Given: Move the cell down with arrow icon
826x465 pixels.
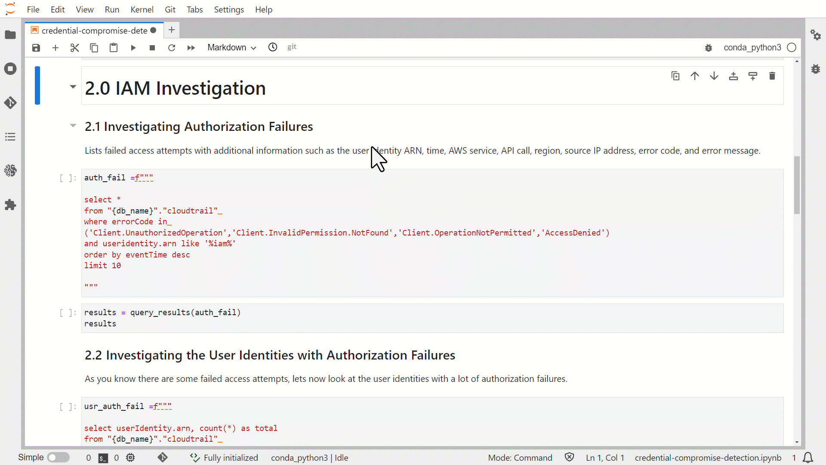Looking at the screenshot, I should click(714, 76).
